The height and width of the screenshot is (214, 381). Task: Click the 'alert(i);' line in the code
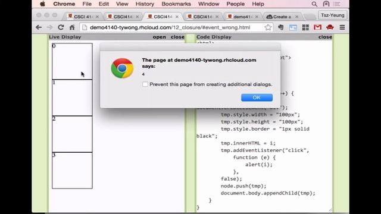click(x=259, y=165)
